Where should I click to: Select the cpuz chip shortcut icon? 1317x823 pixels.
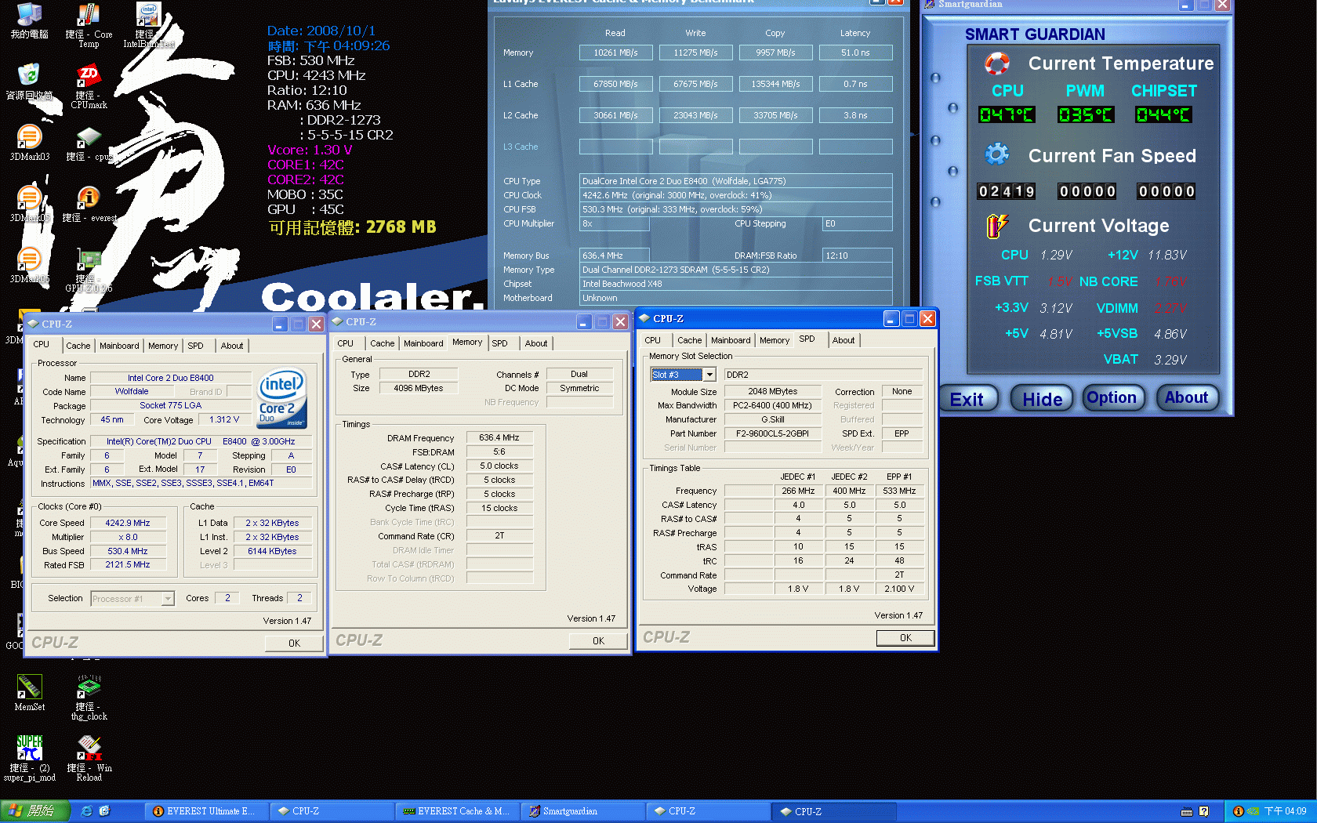(x=89, y=143)
